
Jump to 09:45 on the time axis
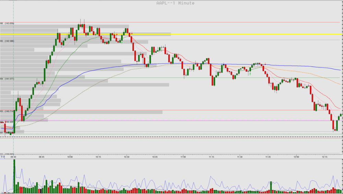pos(42,157)
